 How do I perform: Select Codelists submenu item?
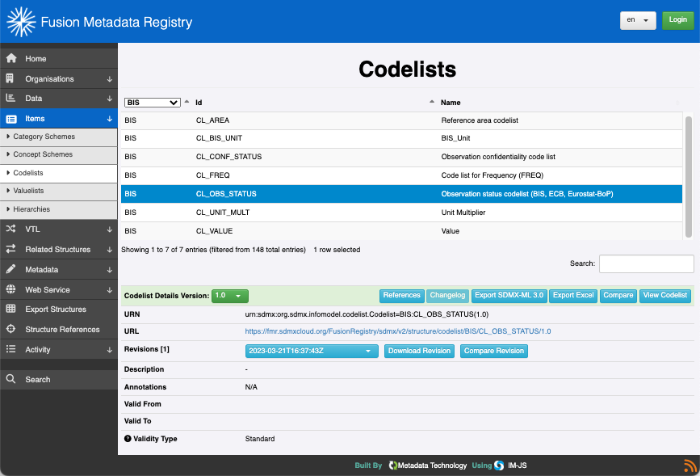(x=58, y=173)
